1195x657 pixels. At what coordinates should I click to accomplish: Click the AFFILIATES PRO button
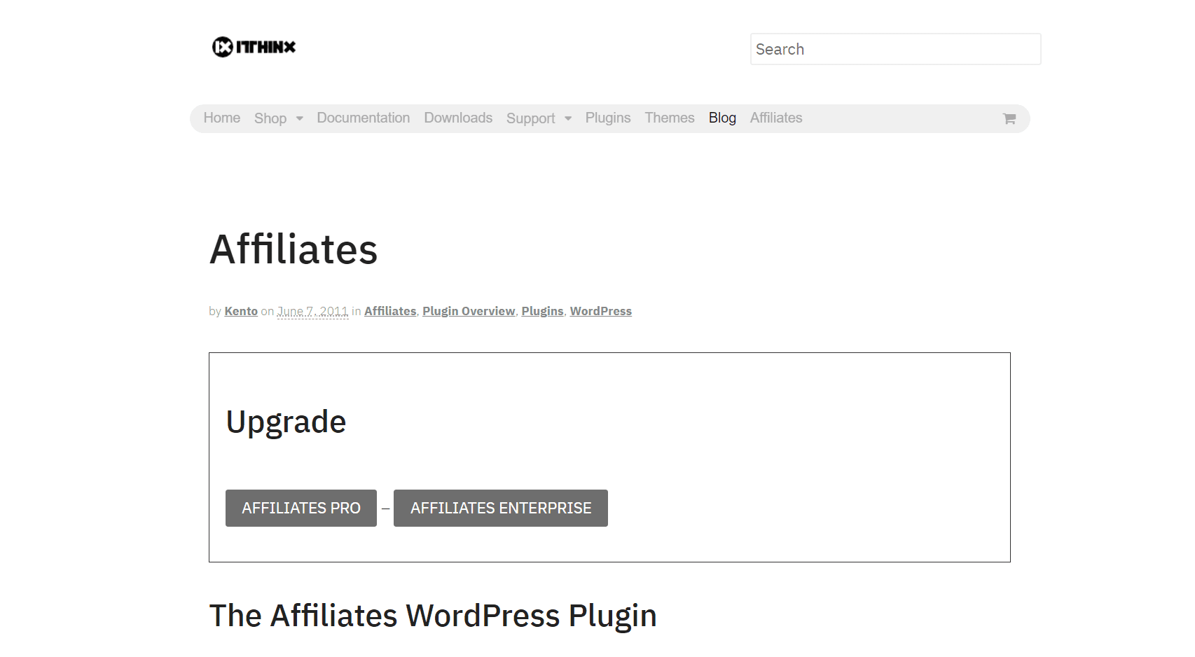click(x=301, y=508)
